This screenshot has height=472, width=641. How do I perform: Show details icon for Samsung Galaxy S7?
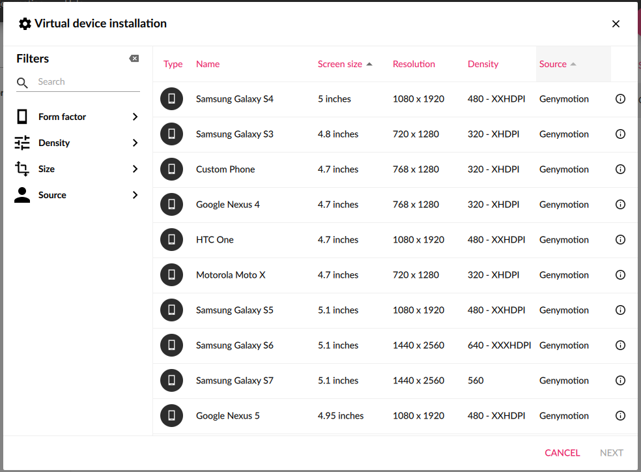point(620,381)
